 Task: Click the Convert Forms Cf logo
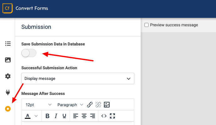8,8
